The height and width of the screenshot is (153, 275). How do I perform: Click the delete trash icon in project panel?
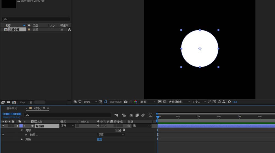(31, 102)
